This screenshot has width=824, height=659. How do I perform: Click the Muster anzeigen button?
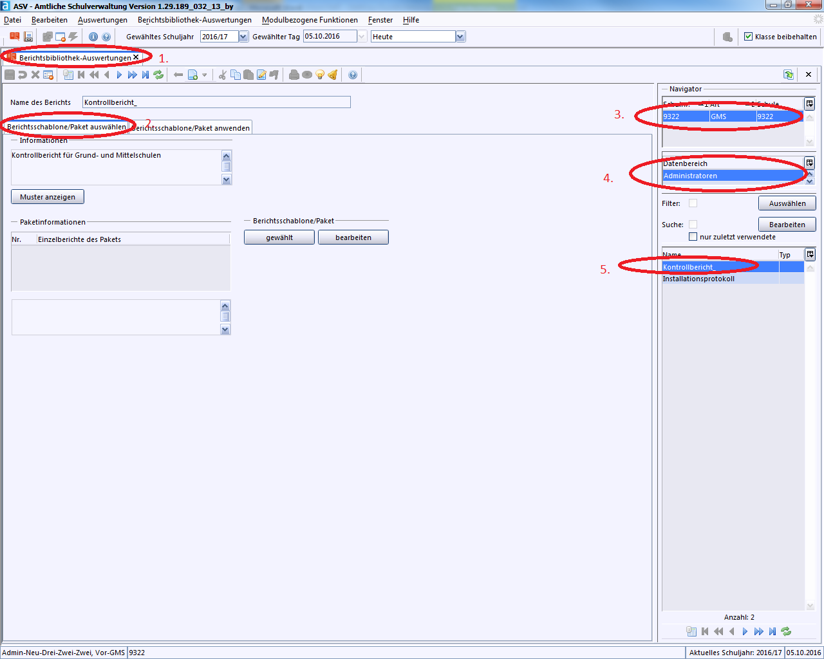[x=48, y=197]
